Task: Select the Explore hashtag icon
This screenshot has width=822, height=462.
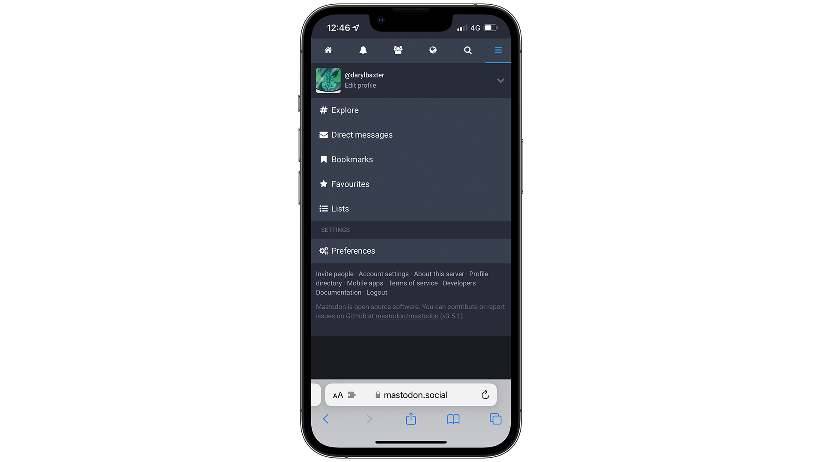Action: click(323, 110)
